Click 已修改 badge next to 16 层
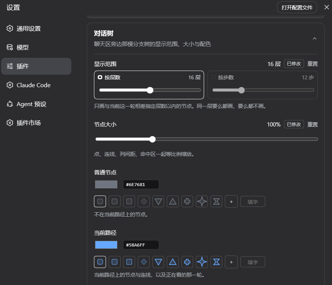 (294, 63)
